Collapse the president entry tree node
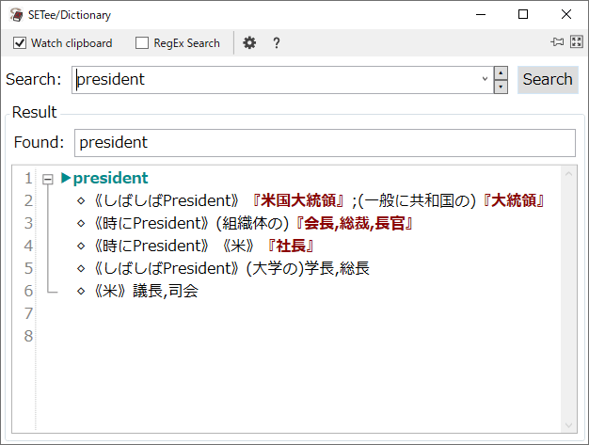This screenshot has height=445, width=589. coord(47,179)
